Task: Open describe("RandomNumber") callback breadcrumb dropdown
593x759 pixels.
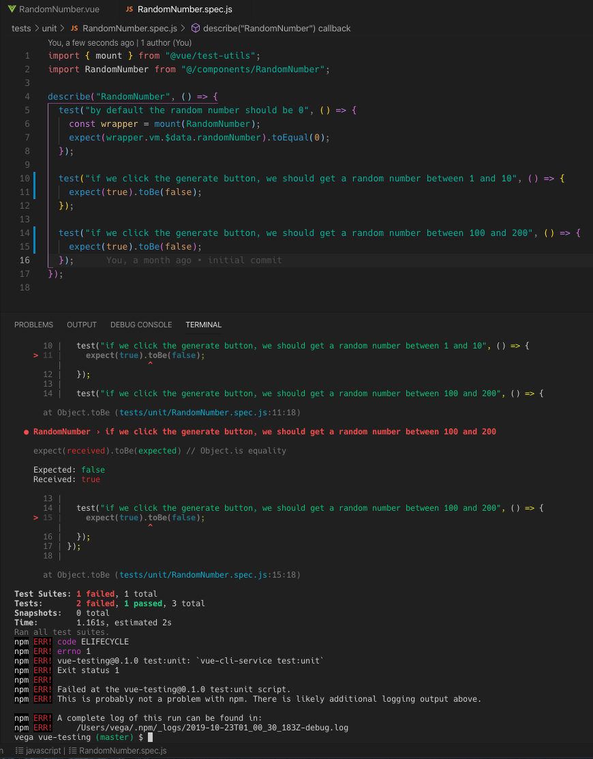Action: [277, 29]
